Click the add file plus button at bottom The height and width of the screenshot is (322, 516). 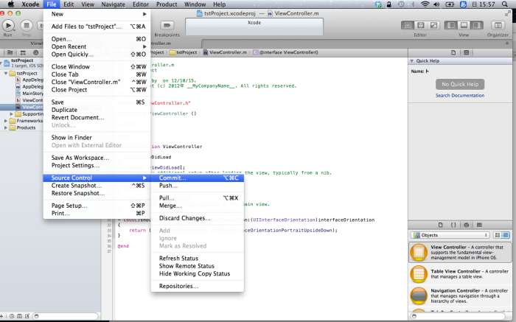coord(2,316)
